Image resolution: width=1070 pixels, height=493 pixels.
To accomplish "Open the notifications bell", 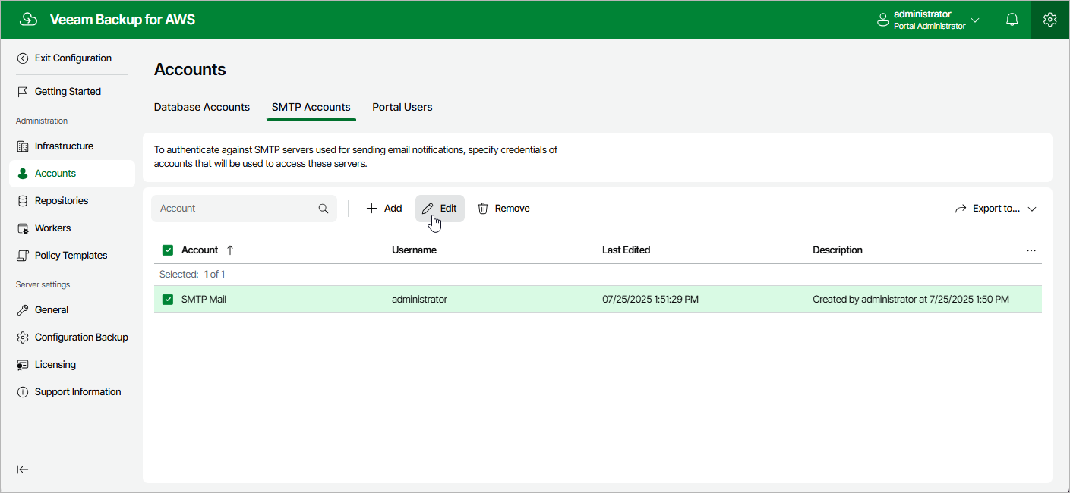I will tap(1012, 20).
